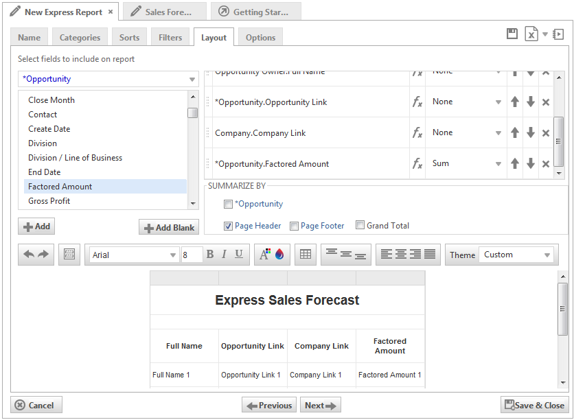The image size is (574, 420).
Task: Align text left
Action: pyautogui.click(x=386, y=255)
